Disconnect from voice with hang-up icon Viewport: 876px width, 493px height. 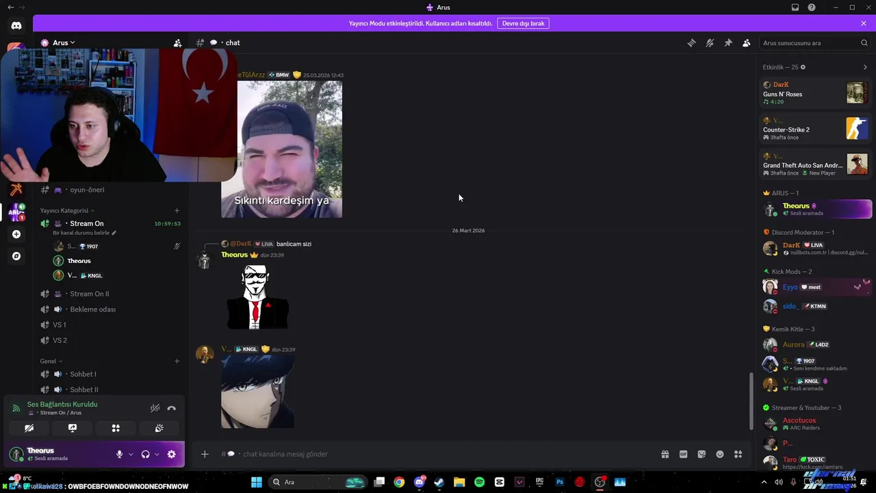(x=172, y=408)
